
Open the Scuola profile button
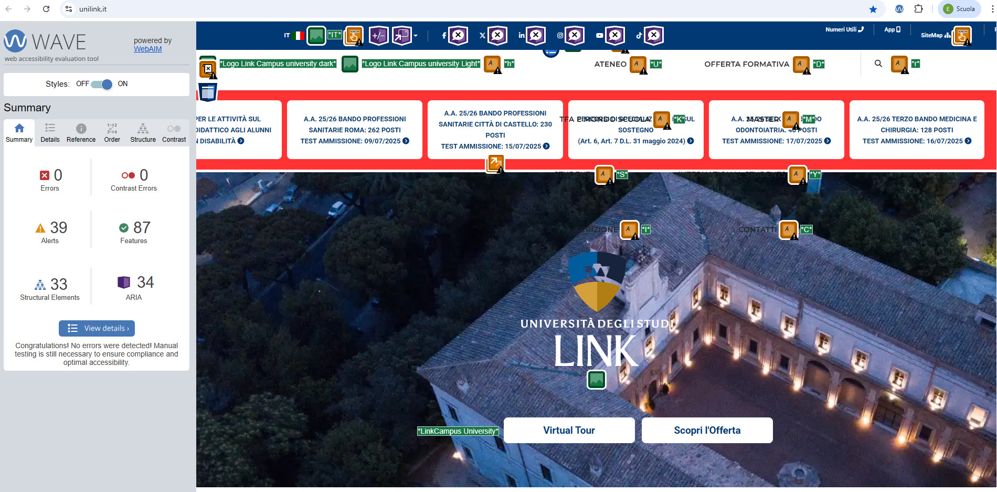click(959, 9)
